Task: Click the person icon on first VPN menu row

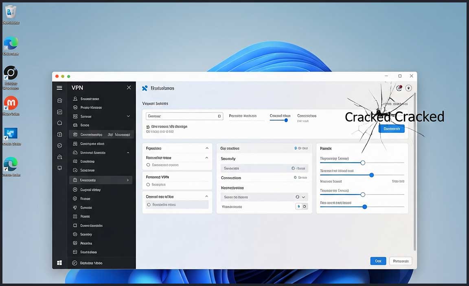Action: (x=75, y=99)
